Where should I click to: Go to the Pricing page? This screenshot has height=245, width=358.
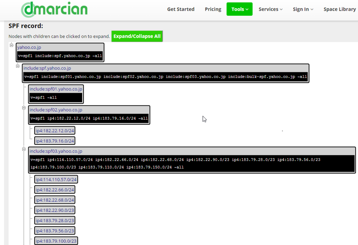213,9
